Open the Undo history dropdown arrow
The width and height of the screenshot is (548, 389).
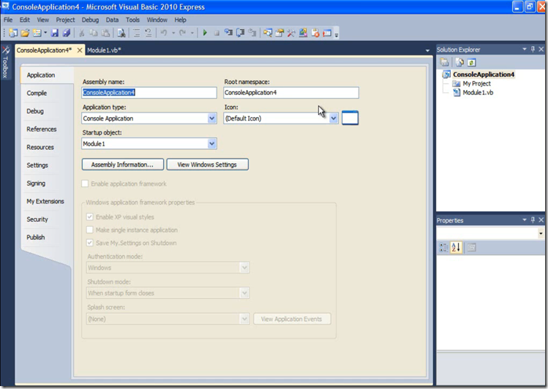click(173, 33)
